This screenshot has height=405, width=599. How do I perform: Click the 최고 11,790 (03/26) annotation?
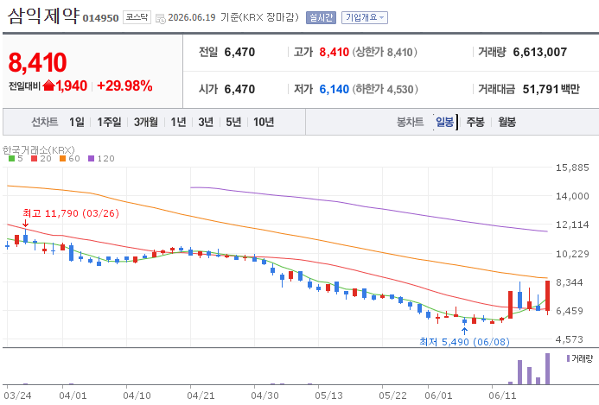(71, 213)
